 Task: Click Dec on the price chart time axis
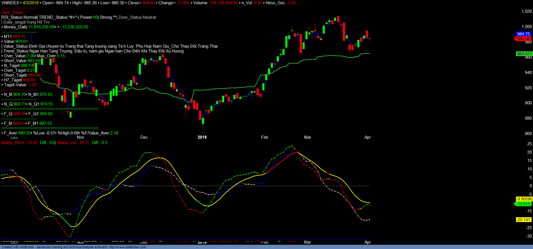(x=144, y=137)
